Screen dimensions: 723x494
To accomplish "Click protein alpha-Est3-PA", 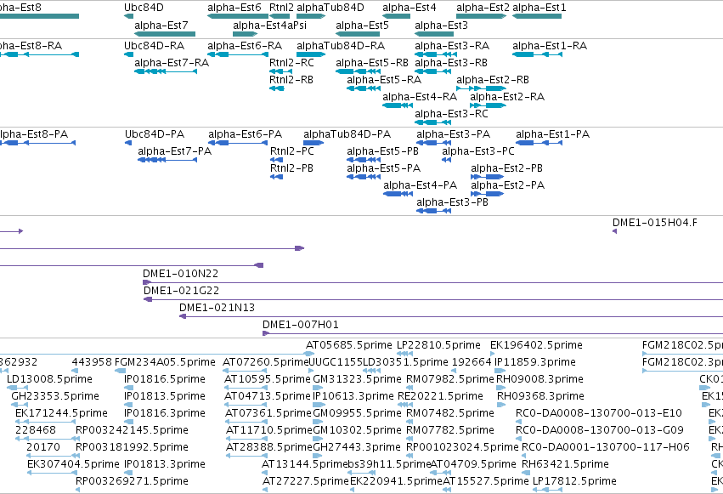I will click(x=454, y=134).
